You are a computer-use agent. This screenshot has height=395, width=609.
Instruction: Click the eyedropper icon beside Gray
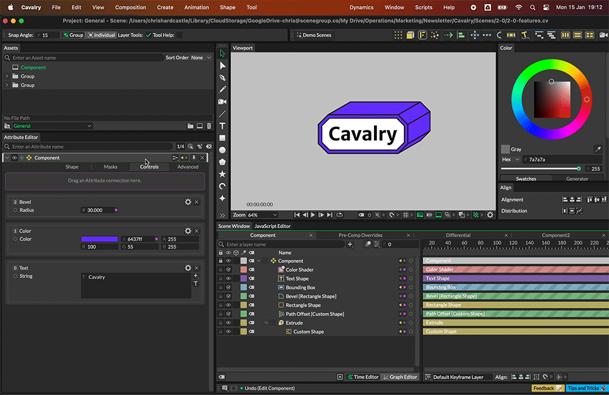pyautogui.click(x=597, y=149)
